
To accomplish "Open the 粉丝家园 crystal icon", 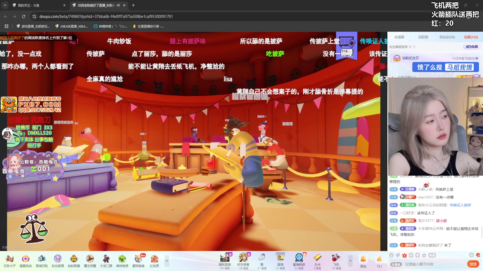I will 58,261.
